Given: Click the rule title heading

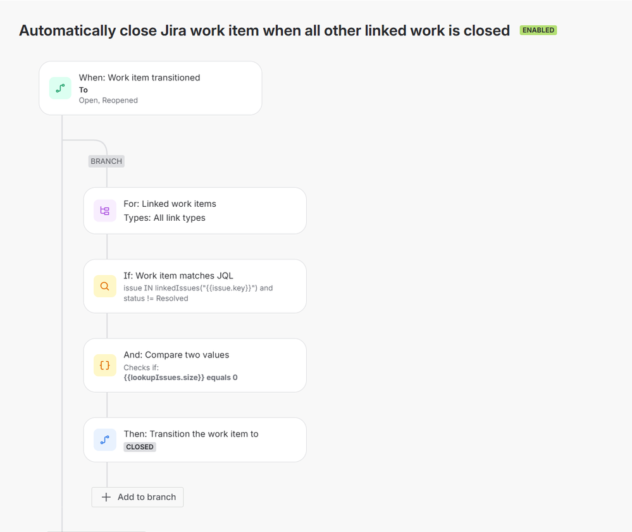Looking at the screenshot, I should pyautogui.click(x=264, y=30).
